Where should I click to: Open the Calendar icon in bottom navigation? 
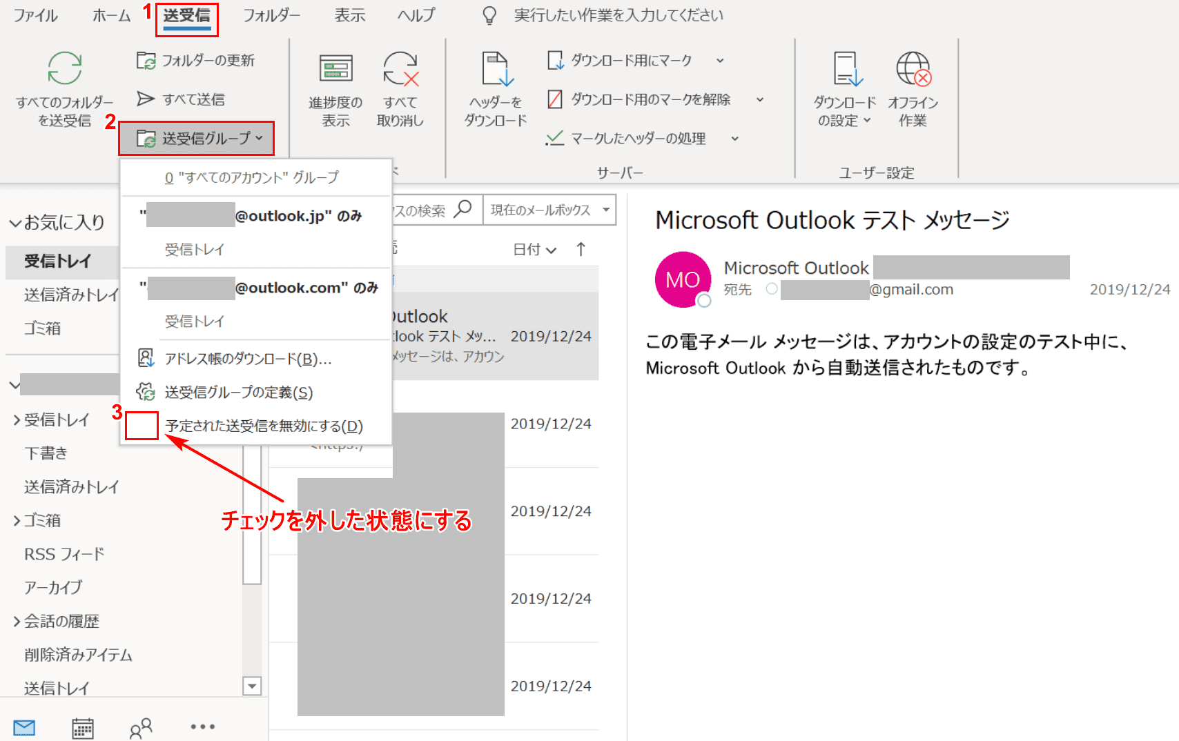(83, 728)
